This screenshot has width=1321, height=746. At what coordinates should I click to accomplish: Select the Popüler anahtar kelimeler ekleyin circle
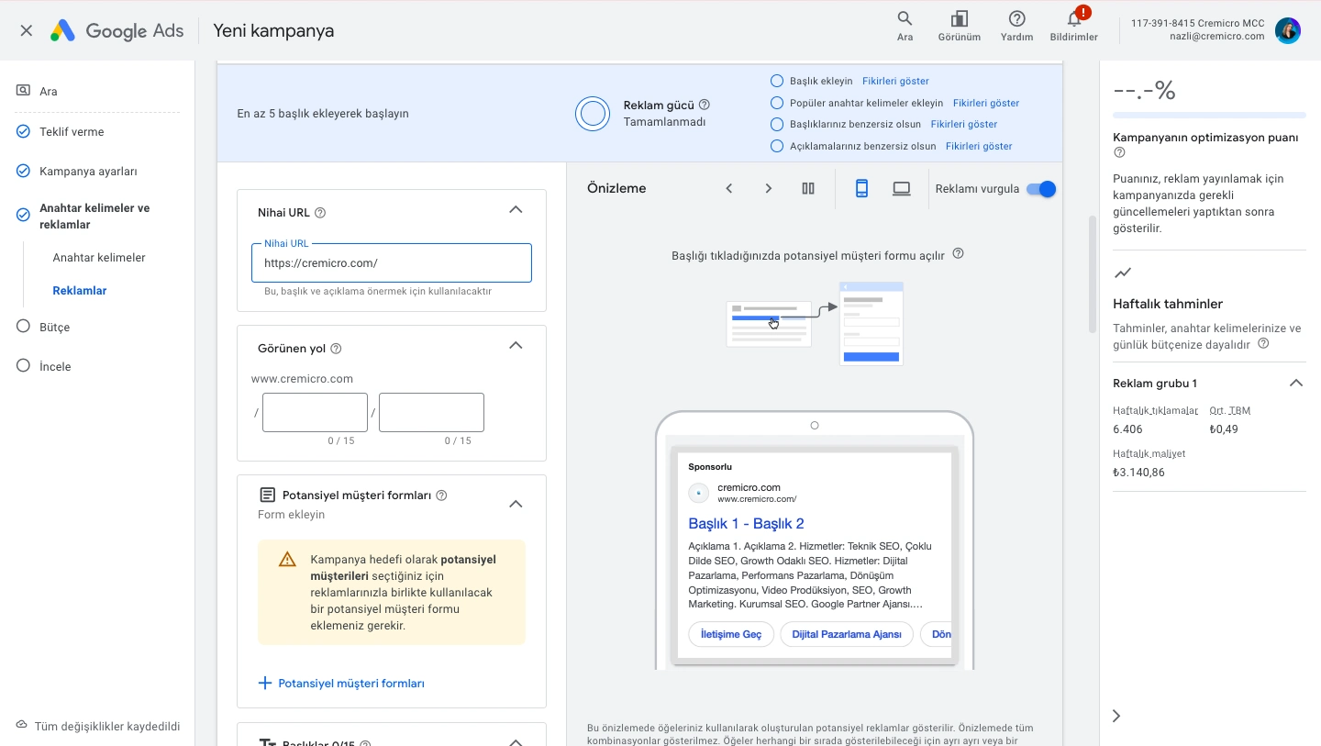777,103
